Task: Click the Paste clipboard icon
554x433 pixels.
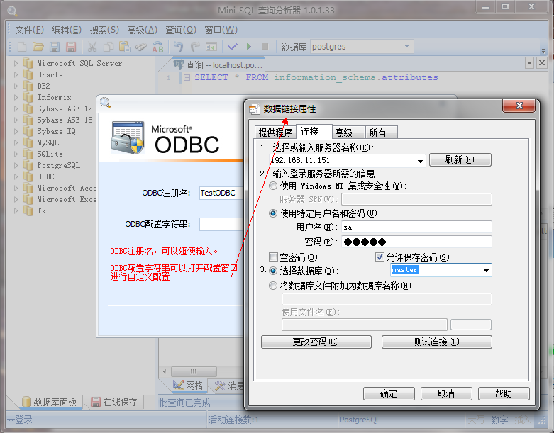Action: (x=124, y=47)
